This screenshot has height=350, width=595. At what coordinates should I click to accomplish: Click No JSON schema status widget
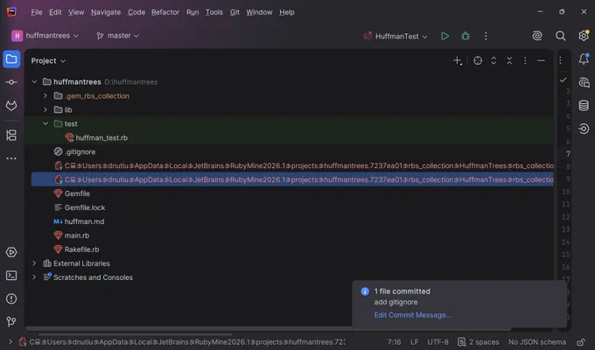537,342
